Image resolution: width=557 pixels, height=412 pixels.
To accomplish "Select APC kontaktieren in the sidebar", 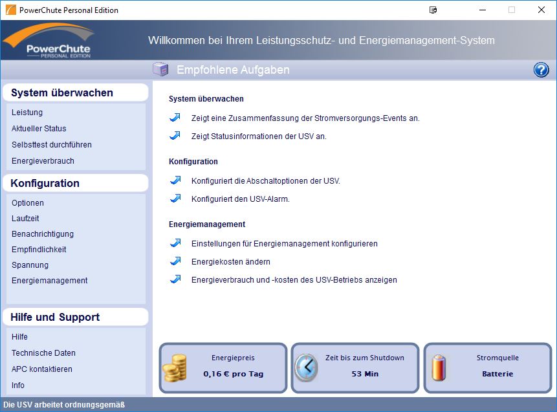I will coord(42,369).
